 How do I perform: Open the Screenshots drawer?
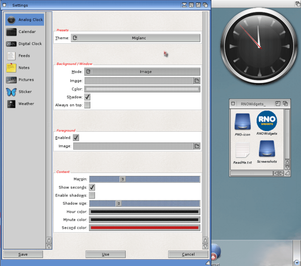coord(266,149)
